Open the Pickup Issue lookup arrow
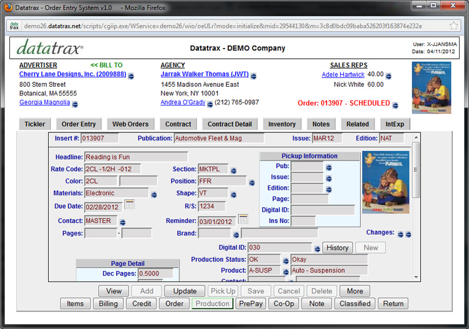Viewport: 469px width, 329px height. (329, 179)
